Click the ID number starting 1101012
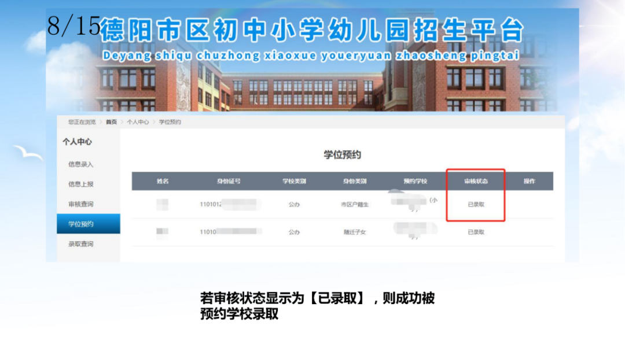This screenshot has height=351, width=625. pyautogui.click(x=230, y=204)
